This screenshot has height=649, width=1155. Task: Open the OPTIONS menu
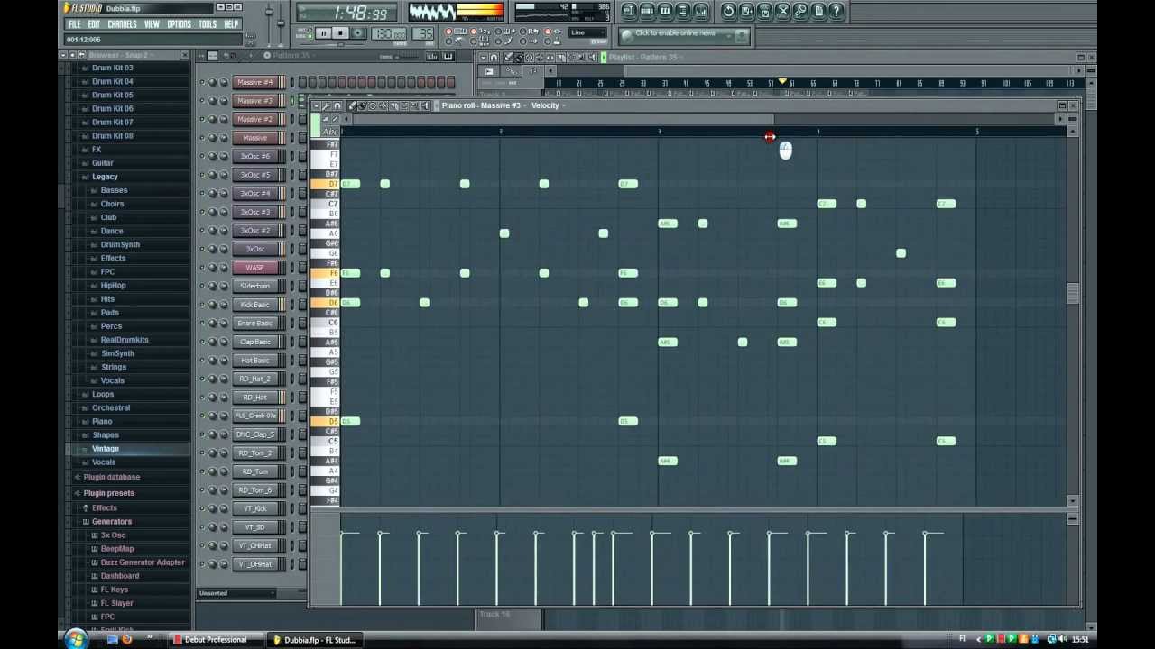(x=180, y=24)
